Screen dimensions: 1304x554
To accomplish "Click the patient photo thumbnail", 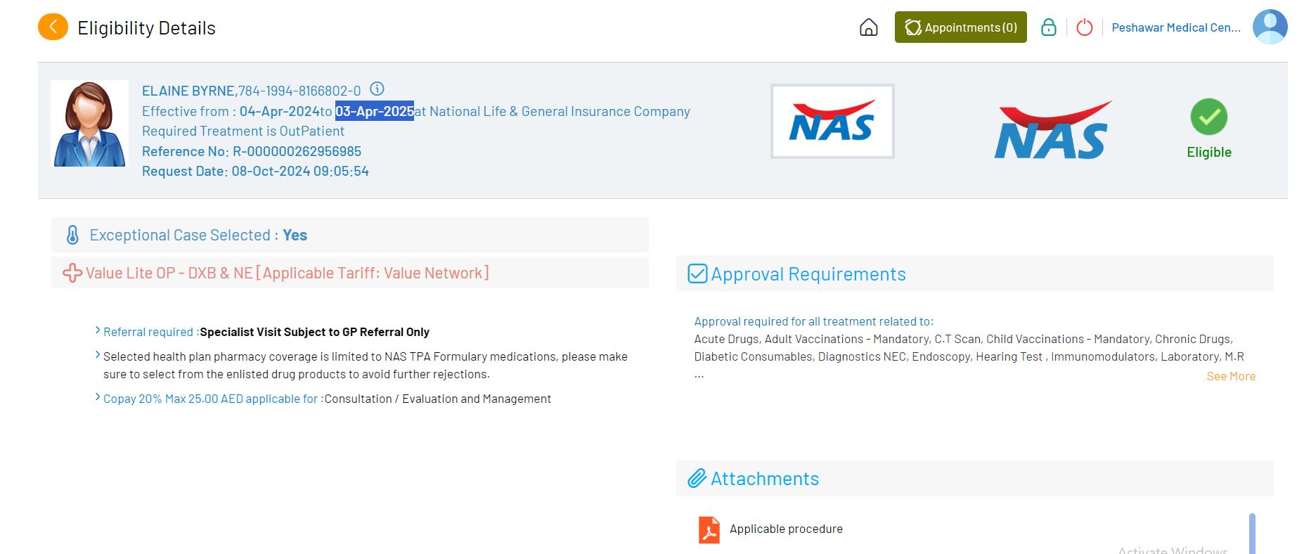I will [89, 124].
